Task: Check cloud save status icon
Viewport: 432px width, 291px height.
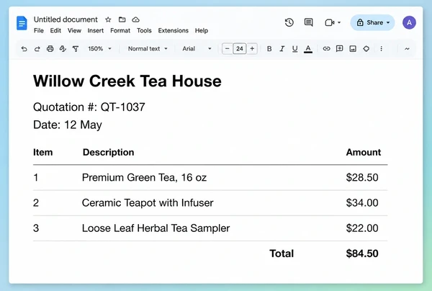Action: [x=135, y=19]
